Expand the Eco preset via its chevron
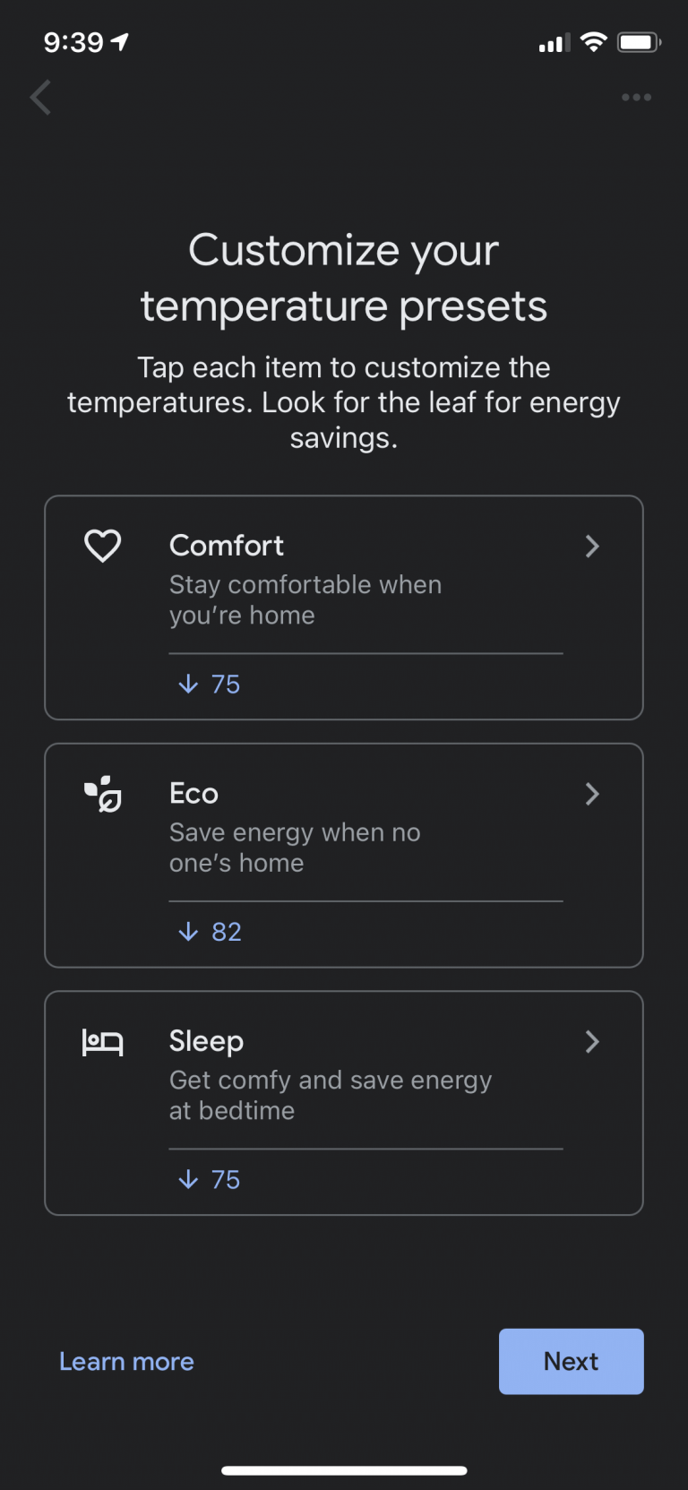688x1490 pixels. pos(592,794)
